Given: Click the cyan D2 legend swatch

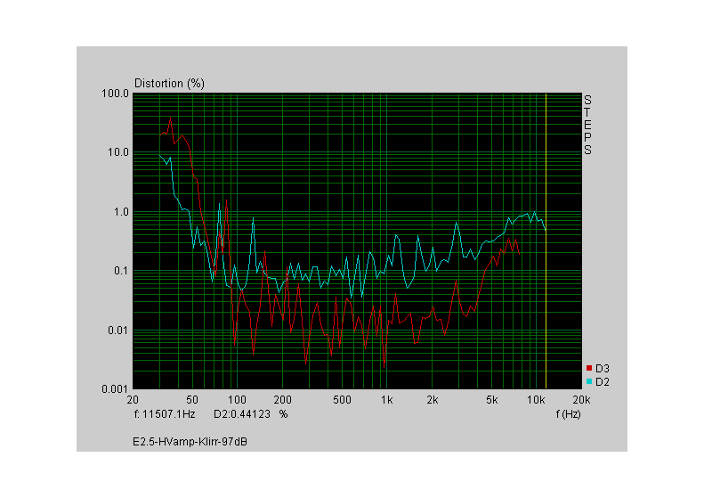Looking at the screenshot, I should [x=589, y=381].
